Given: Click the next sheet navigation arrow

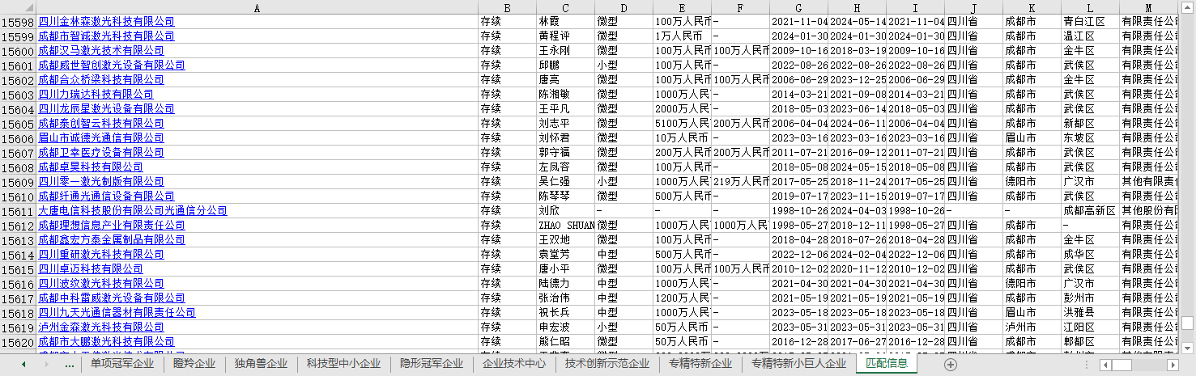Looking at the screenshot, I should click(47, 365).
